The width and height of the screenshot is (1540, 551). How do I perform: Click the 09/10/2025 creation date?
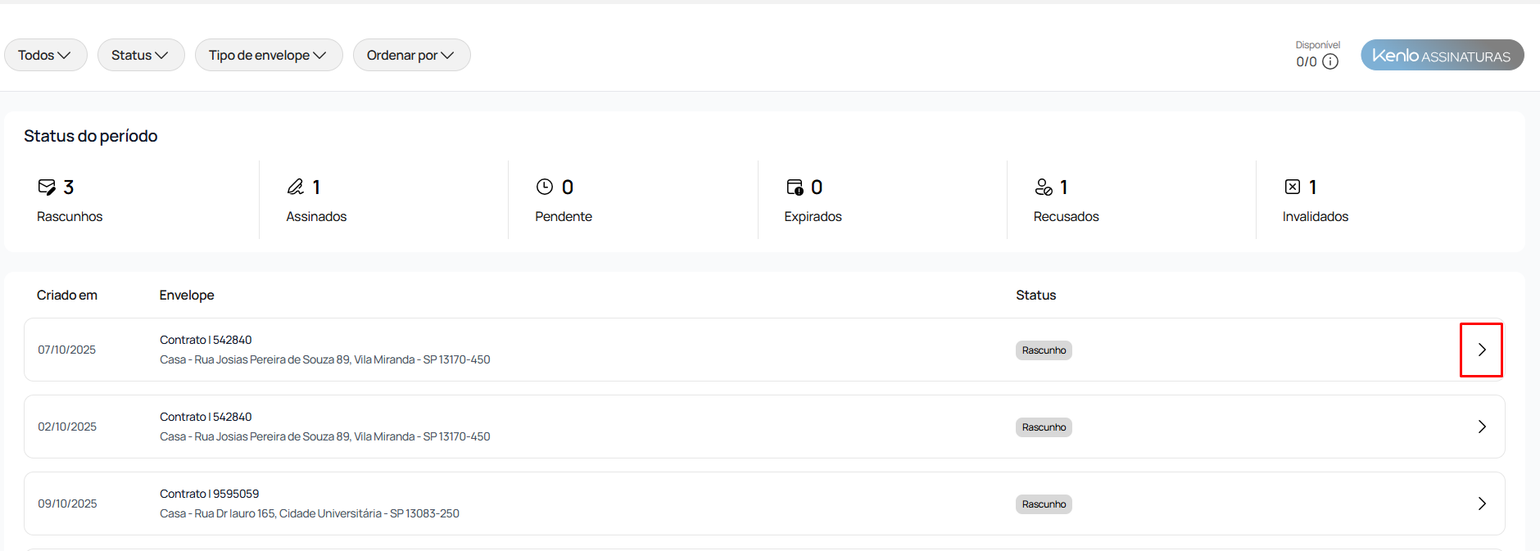coord(67,504)
